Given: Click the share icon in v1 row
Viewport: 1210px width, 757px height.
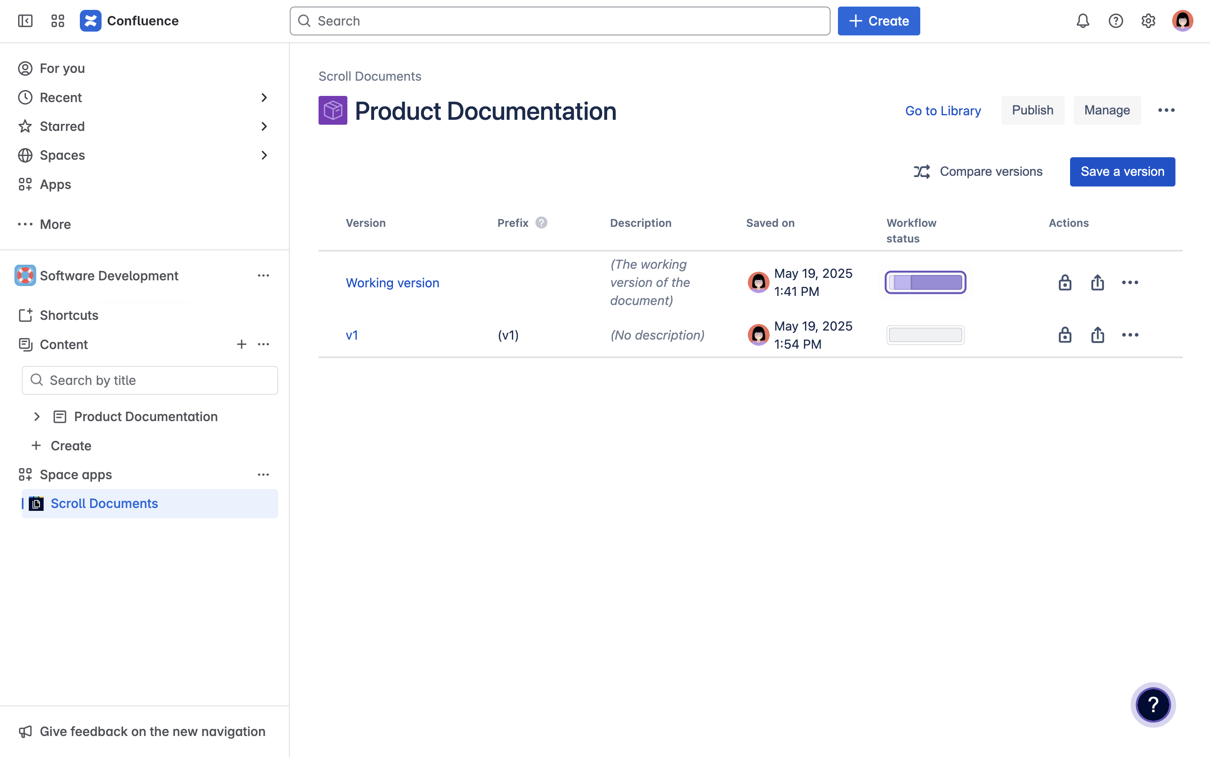Looking at the screenshot, I should point(1097,335).
